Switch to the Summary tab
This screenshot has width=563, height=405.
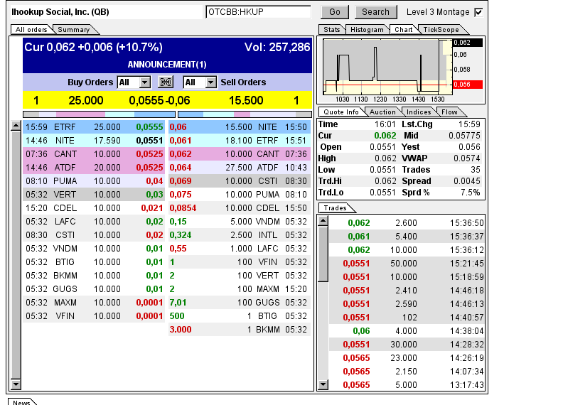point(74,30)
